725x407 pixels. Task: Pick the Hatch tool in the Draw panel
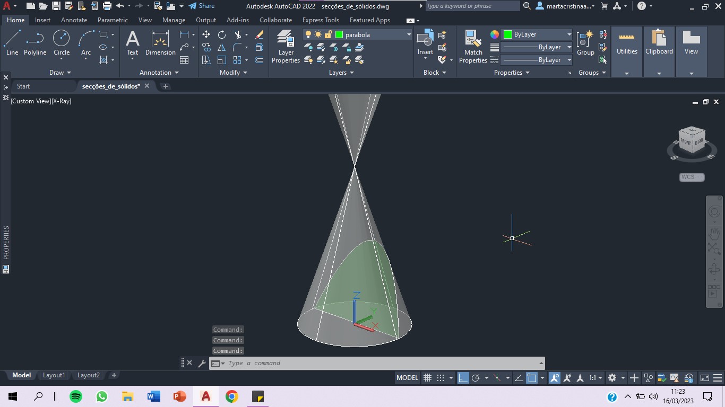point(103,60)
